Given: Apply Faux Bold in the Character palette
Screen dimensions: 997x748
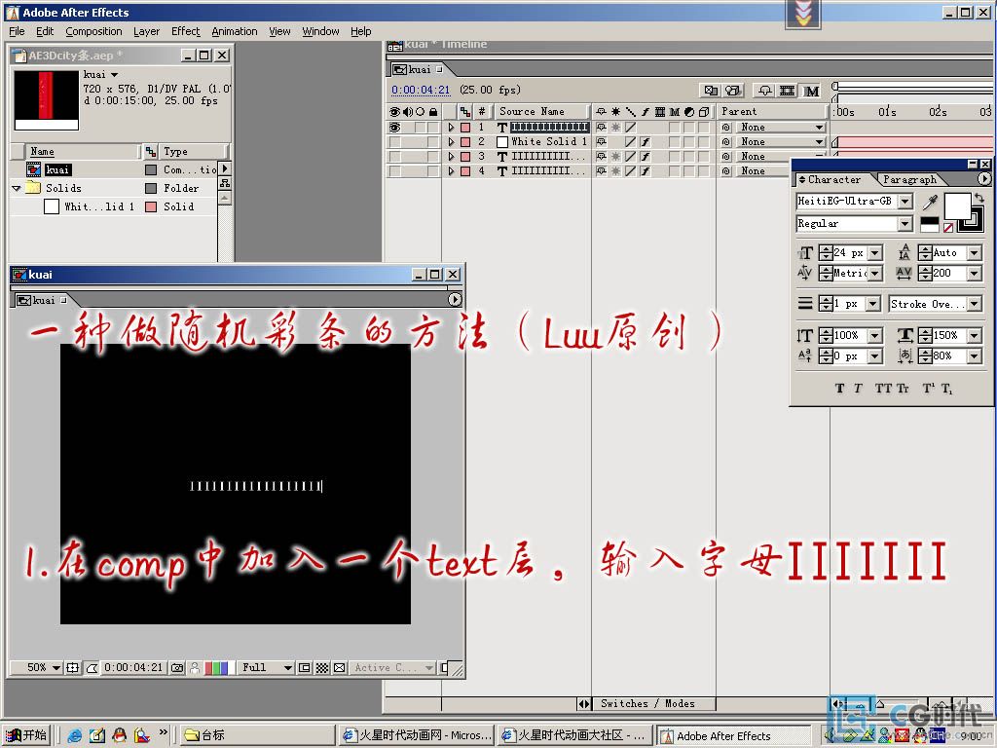Looking at the screenshot, I should (839, 388).
